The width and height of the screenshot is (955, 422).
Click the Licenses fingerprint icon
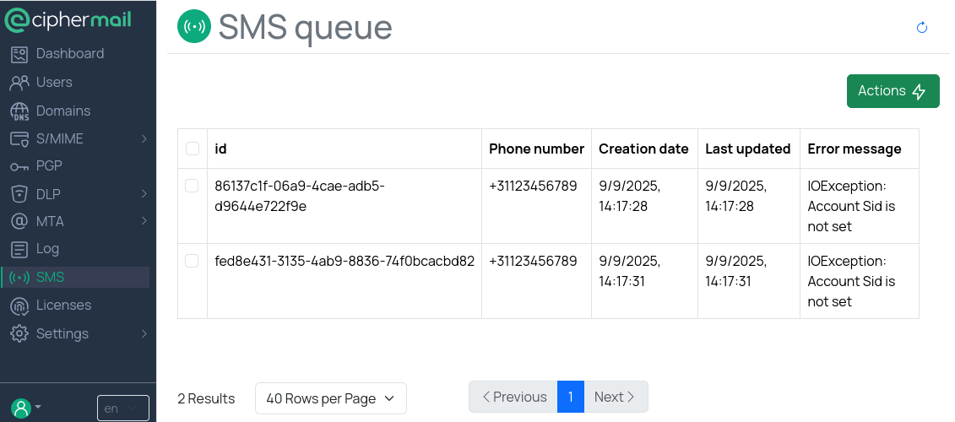(x=19, y=306)
